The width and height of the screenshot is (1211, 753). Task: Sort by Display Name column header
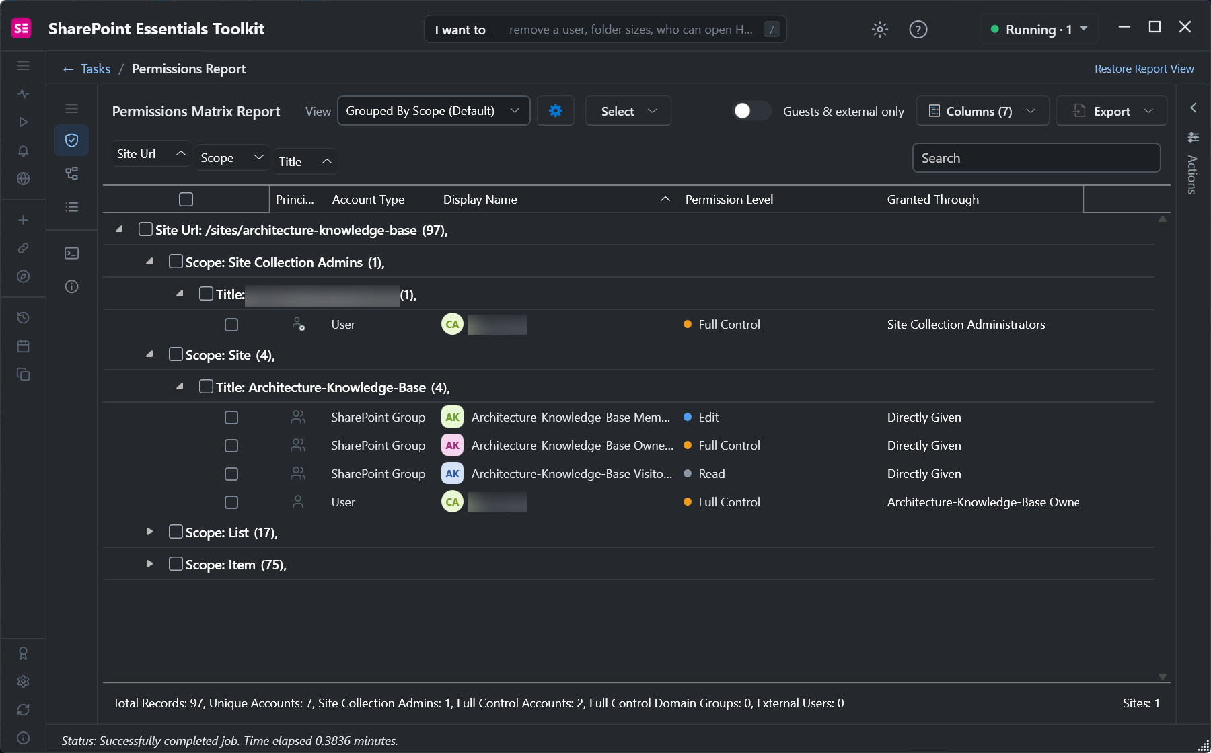point(556,200)
